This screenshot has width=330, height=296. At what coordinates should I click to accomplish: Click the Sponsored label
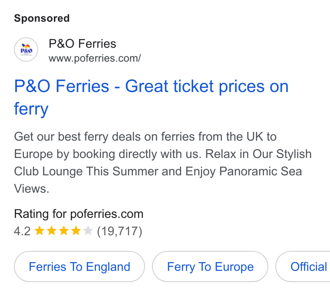coord(42,18)
